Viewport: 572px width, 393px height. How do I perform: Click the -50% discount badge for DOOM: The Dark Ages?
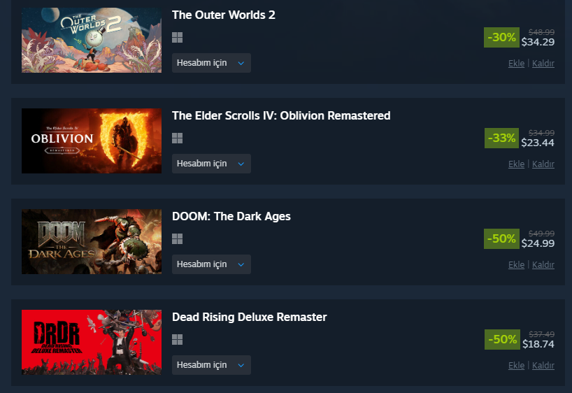[501, 238]
